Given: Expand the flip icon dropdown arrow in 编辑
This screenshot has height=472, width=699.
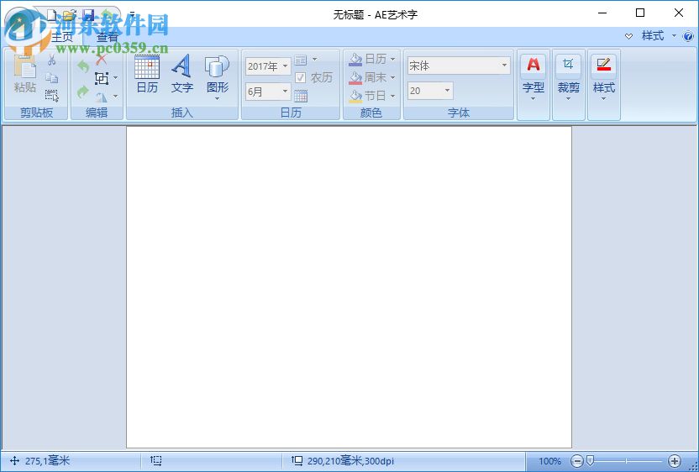Looking at the screenshot, I should pos(116,97).
